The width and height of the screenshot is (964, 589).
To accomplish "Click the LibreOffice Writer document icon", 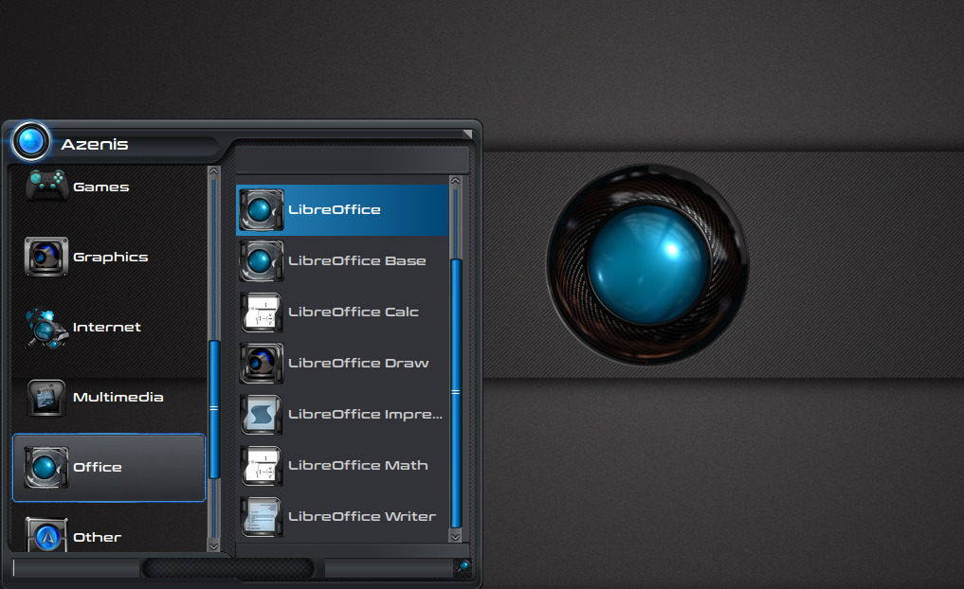I will [261, 517].
